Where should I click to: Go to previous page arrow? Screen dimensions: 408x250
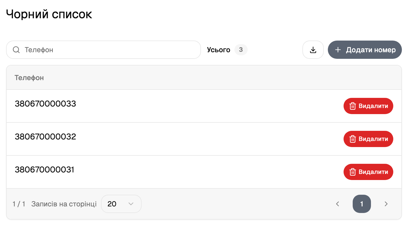coord(337,204)
